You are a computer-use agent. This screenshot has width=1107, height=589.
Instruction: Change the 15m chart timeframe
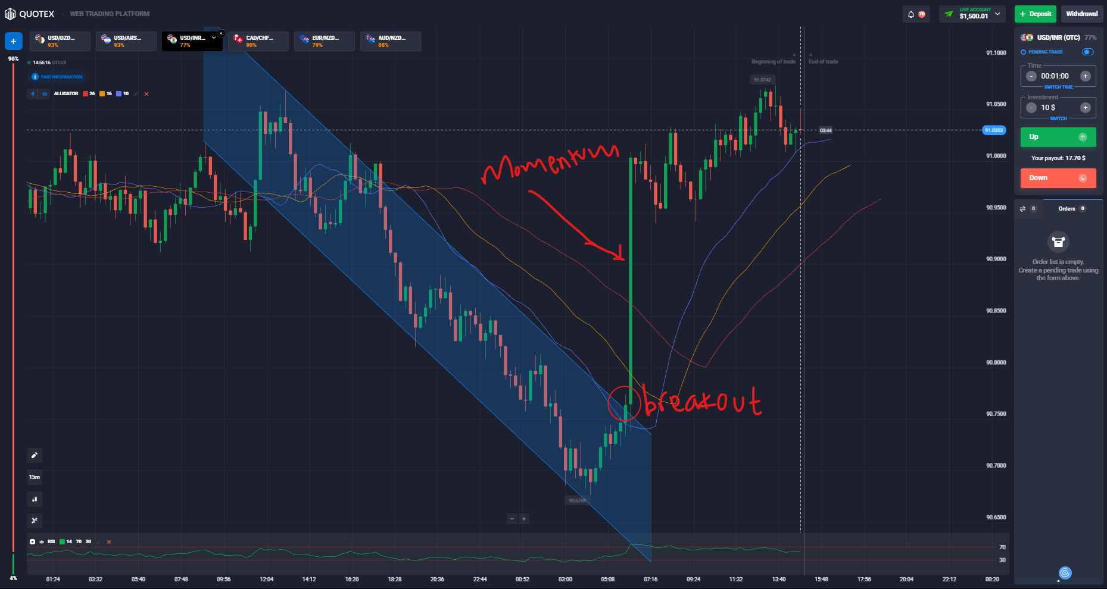35,477
